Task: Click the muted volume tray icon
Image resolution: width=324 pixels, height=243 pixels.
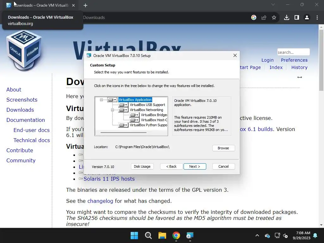Action: click(286, 235)
